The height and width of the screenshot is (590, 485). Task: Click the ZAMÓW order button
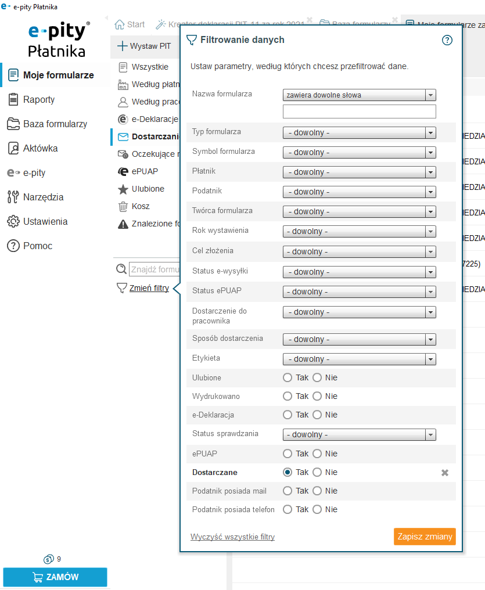pyautogui.click(x=55, y=577)
